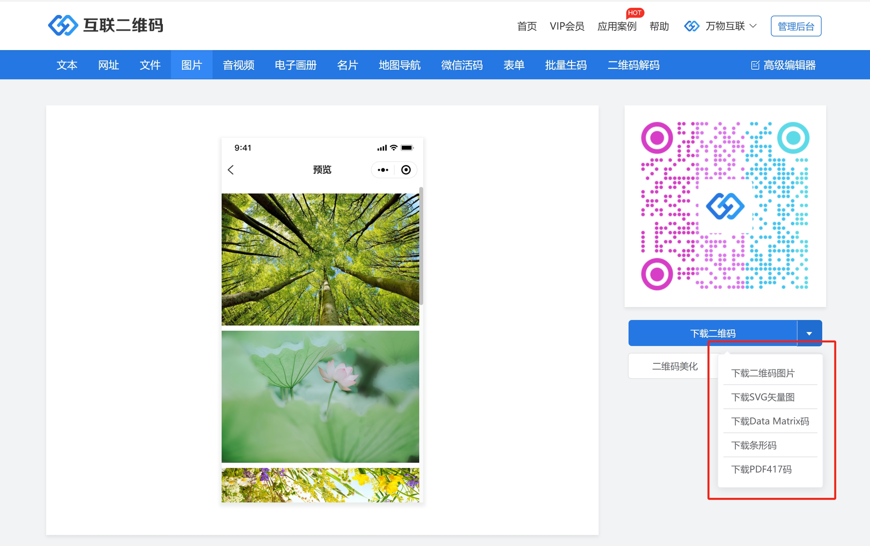870x546 pixels.
Task: Click the wildflowers image thumbnail
Action: 320,485
